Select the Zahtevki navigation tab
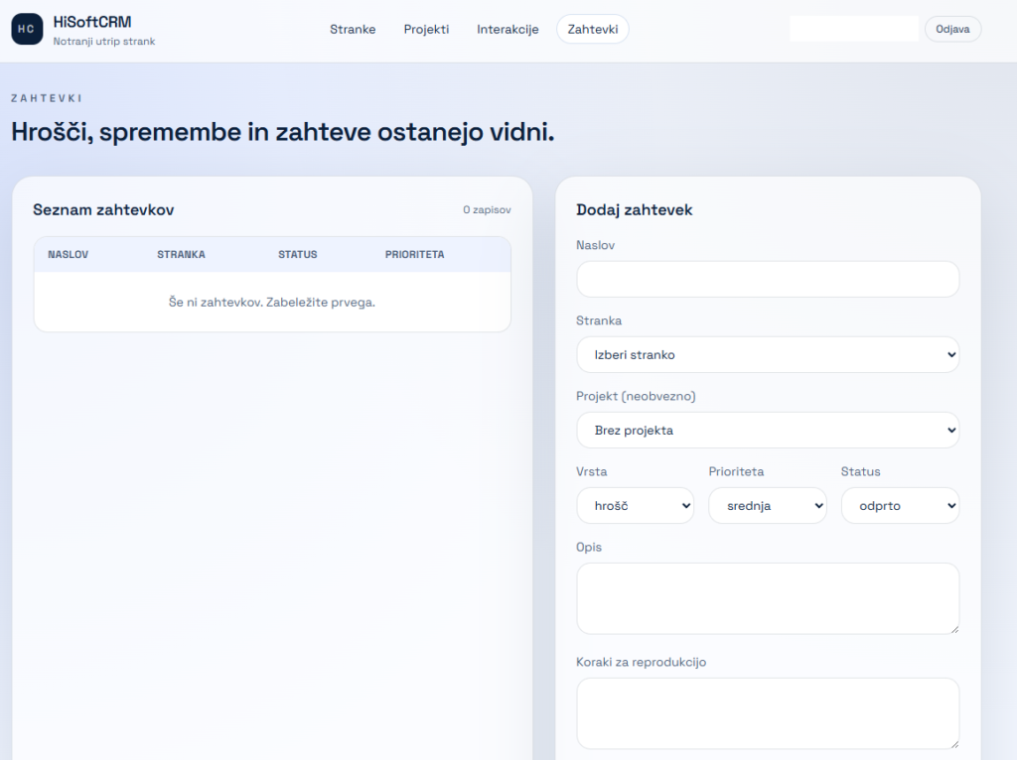The height and width of the screenshot is (760, 1017). tap(593, 29)
